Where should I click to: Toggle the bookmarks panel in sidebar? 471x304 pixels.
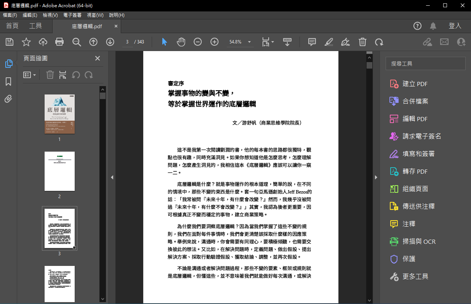8,82
